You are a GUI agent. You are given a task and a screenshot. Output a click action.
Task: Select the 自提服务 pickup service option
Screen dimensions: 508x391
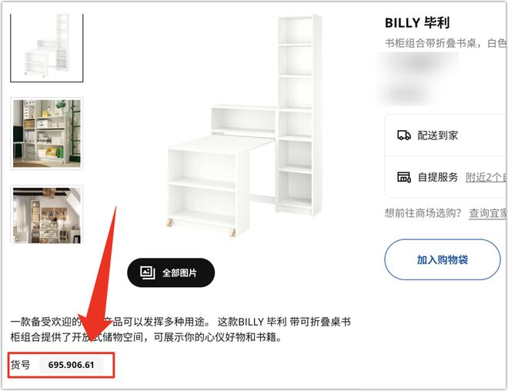click(x=437, y=177)
